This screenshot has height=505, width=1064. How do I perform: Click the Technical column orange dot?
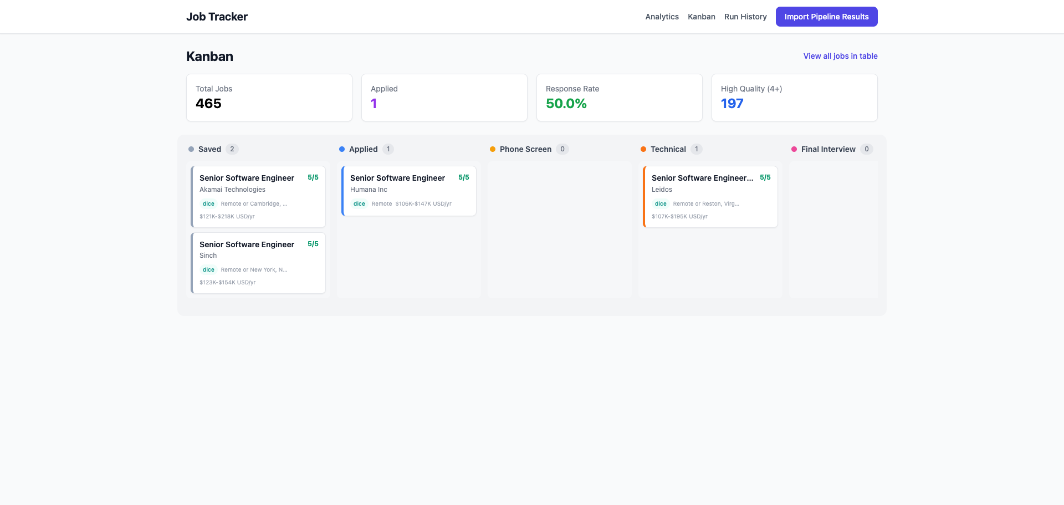(x=643, y=149)
